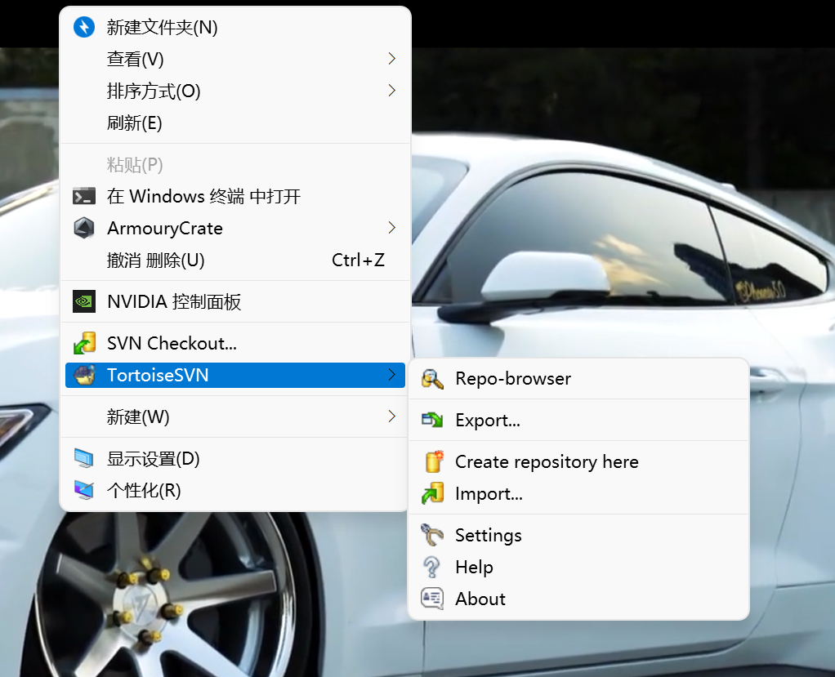835x677 pixels.
Task: Click the NVIDIA control panel icon
Action: coord(84,301)
